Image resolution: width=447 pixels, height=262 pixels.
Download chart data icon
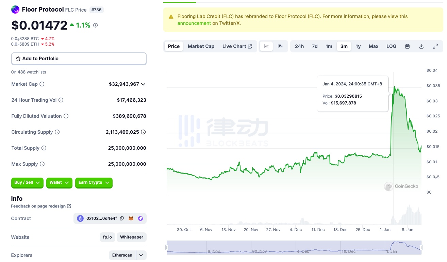pyautogui.click(x=421, y=46)
